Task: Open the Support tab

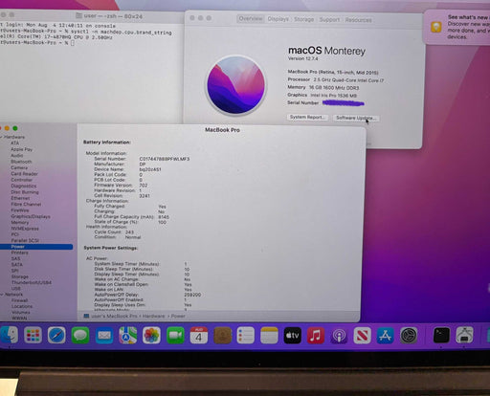Action: 329,20
